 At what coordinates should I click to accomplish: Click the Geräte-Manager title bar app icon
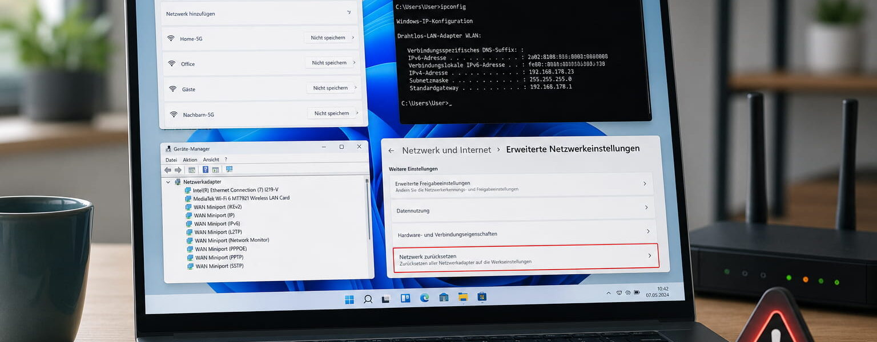[x=168, y=148]
